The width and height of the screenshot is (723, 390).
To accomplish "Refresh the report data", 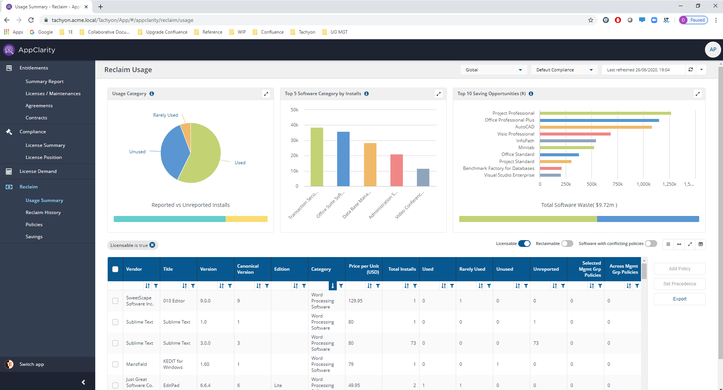I will pos(690,69).
